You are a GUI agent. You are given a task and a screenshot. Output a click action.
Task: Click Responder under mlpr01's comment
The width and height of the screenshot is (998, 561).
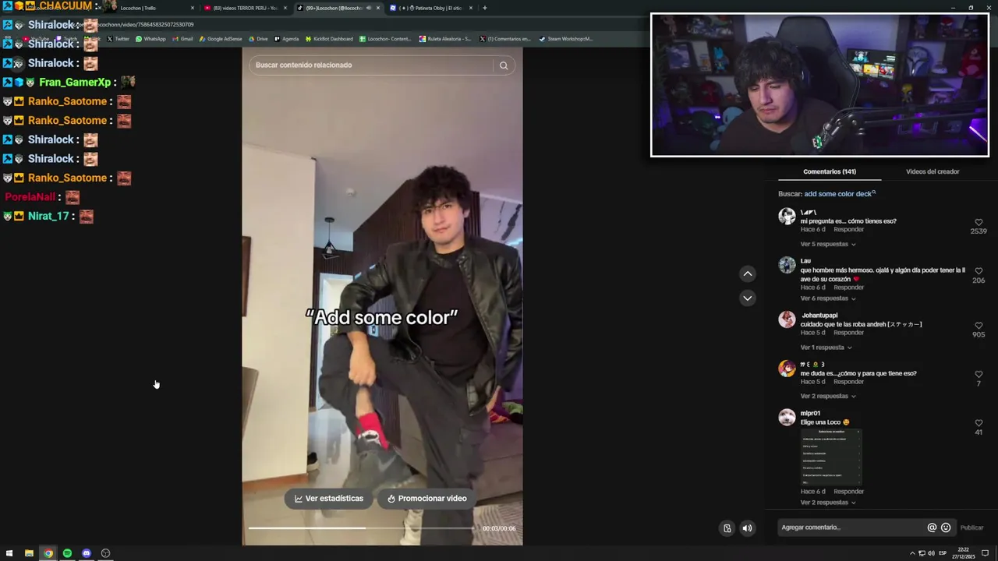pyautogui.click(x=848, y=492)
